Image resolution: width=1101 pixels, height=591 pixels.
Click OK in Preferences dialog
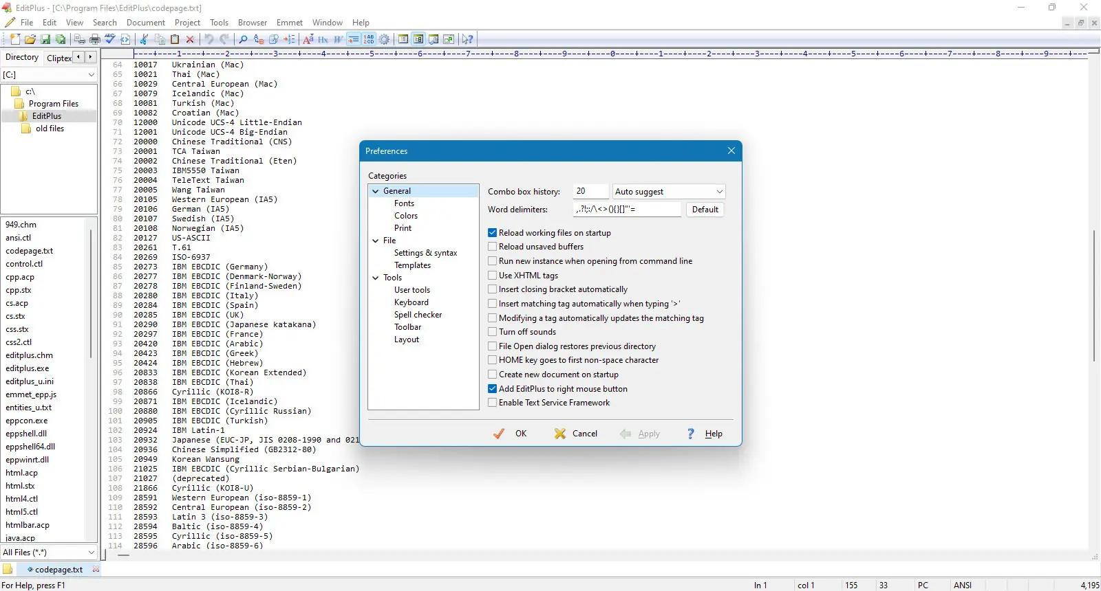tap(511, 434)
